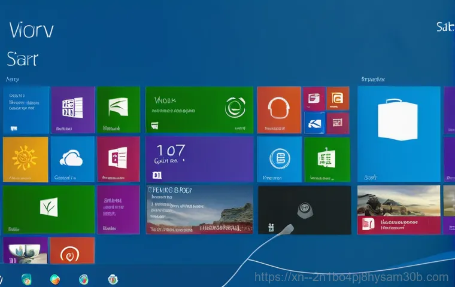Image resolution: width=455 pixels, height=287 pixels.
Task: Launch the magenta tile with document icon
Action: (119, 160)
